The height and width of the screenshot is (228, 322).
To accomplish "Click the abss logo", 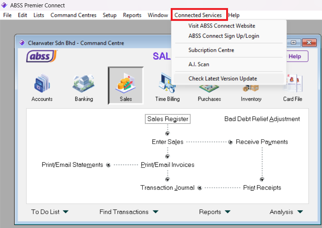I will 41,56.
